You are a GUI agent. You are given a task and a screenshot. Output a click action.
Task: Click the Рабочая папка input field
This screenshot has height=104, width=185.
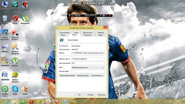coord(88,59)
